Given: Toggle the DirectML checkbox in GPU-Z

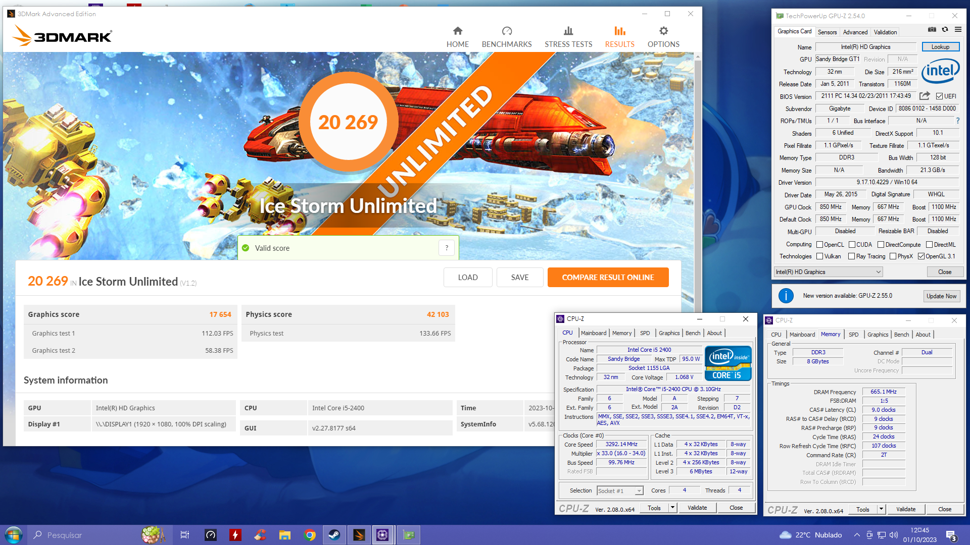Looking at the screenshot, I should (929, 245).
